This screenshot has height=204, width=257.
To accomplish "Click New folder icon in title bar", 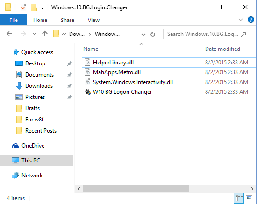I will coord(34,7).
